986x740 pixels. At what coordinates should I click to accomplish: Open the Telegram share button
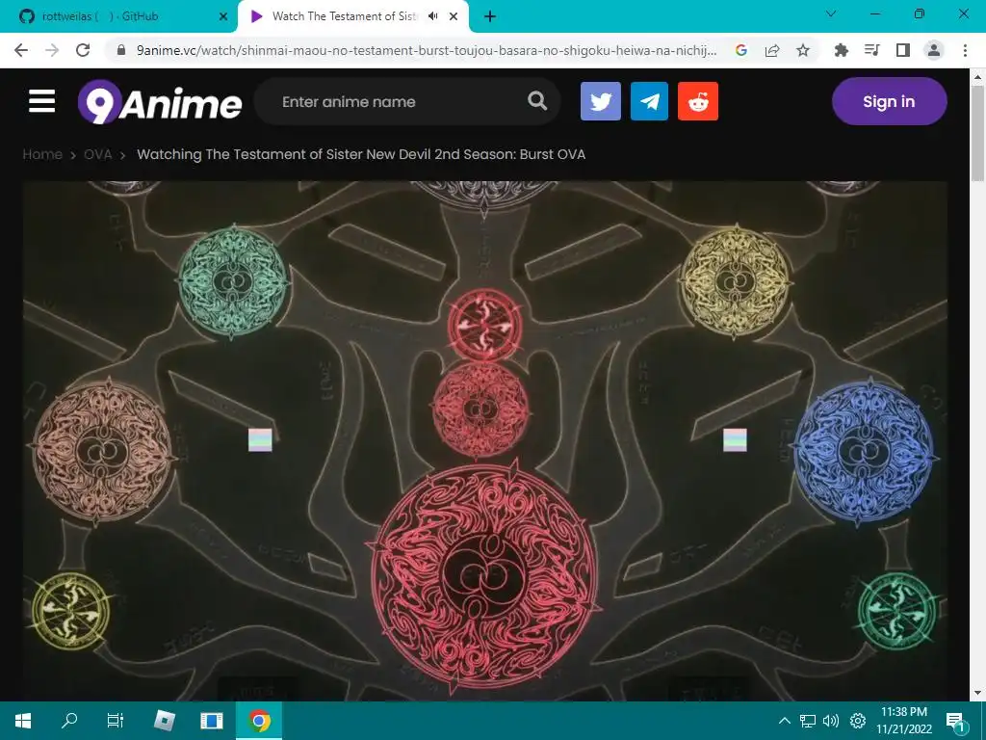[649, 101]
